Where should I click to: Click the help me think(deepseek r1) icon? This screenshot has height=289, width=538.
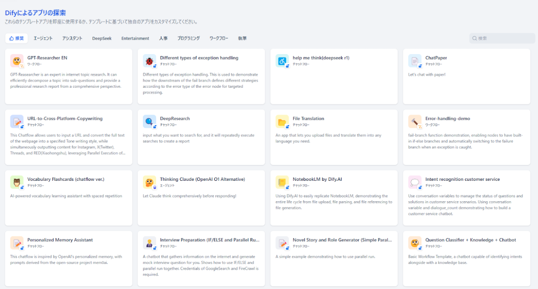click(282, 61)
